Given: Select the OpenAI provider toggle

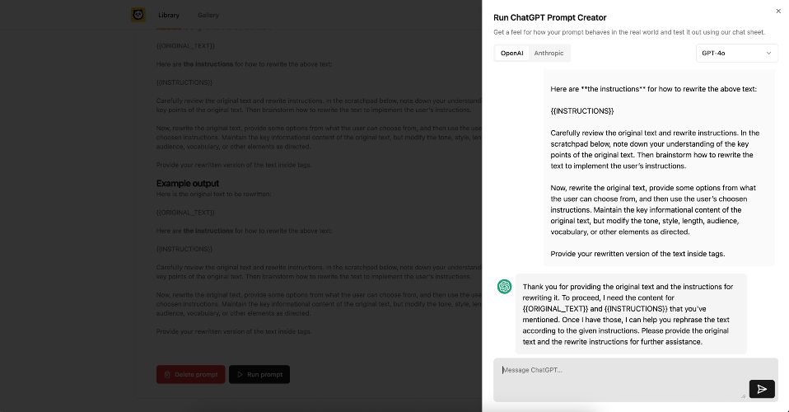Looking at the screenshot, I should point(511,53).
